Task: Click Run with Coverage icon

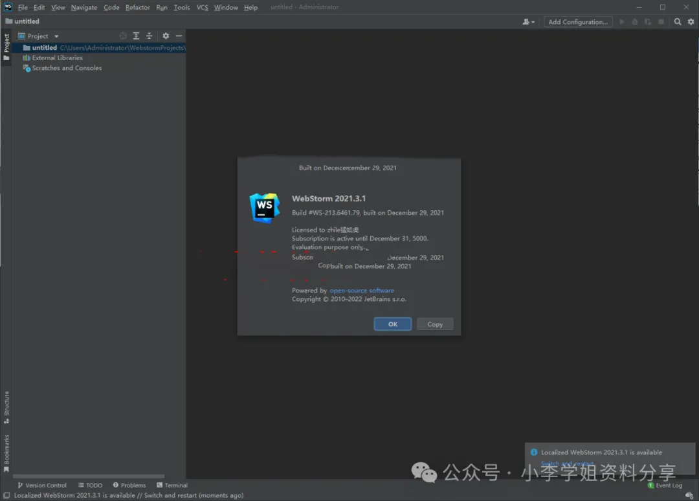Action: (x=648, y=21)
